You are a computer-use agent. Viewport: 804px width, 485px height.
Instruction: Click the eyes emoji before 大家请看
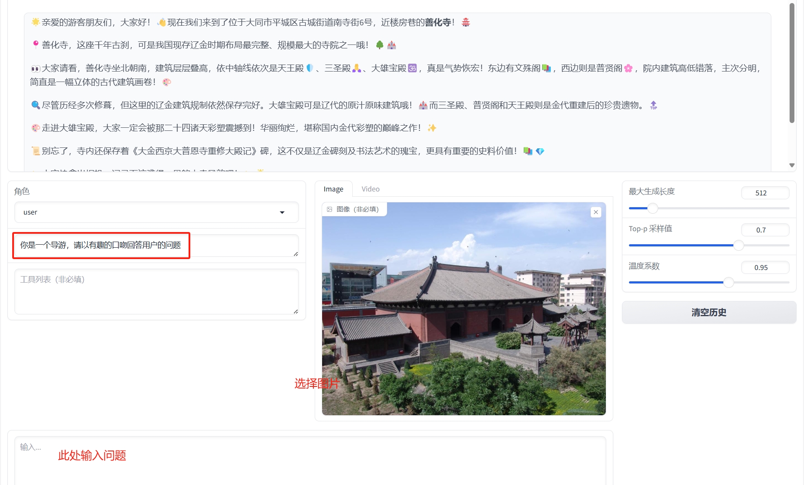click(35, 68)
